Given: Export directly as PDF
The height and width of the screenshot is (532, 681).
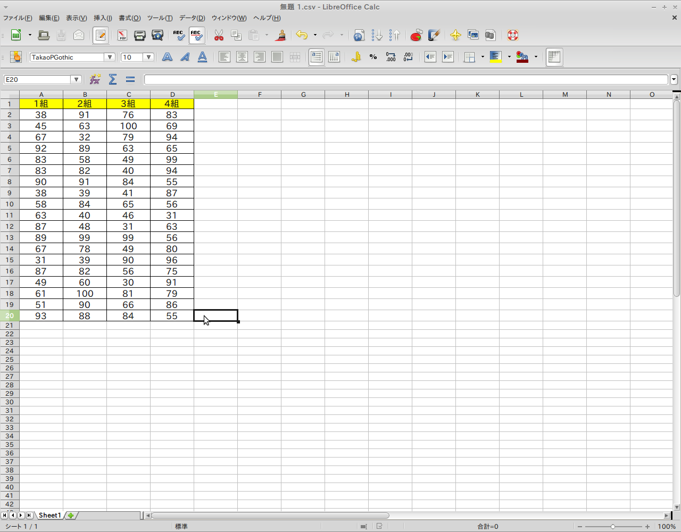Looking at the screenshot, I should tap(122, 35).
